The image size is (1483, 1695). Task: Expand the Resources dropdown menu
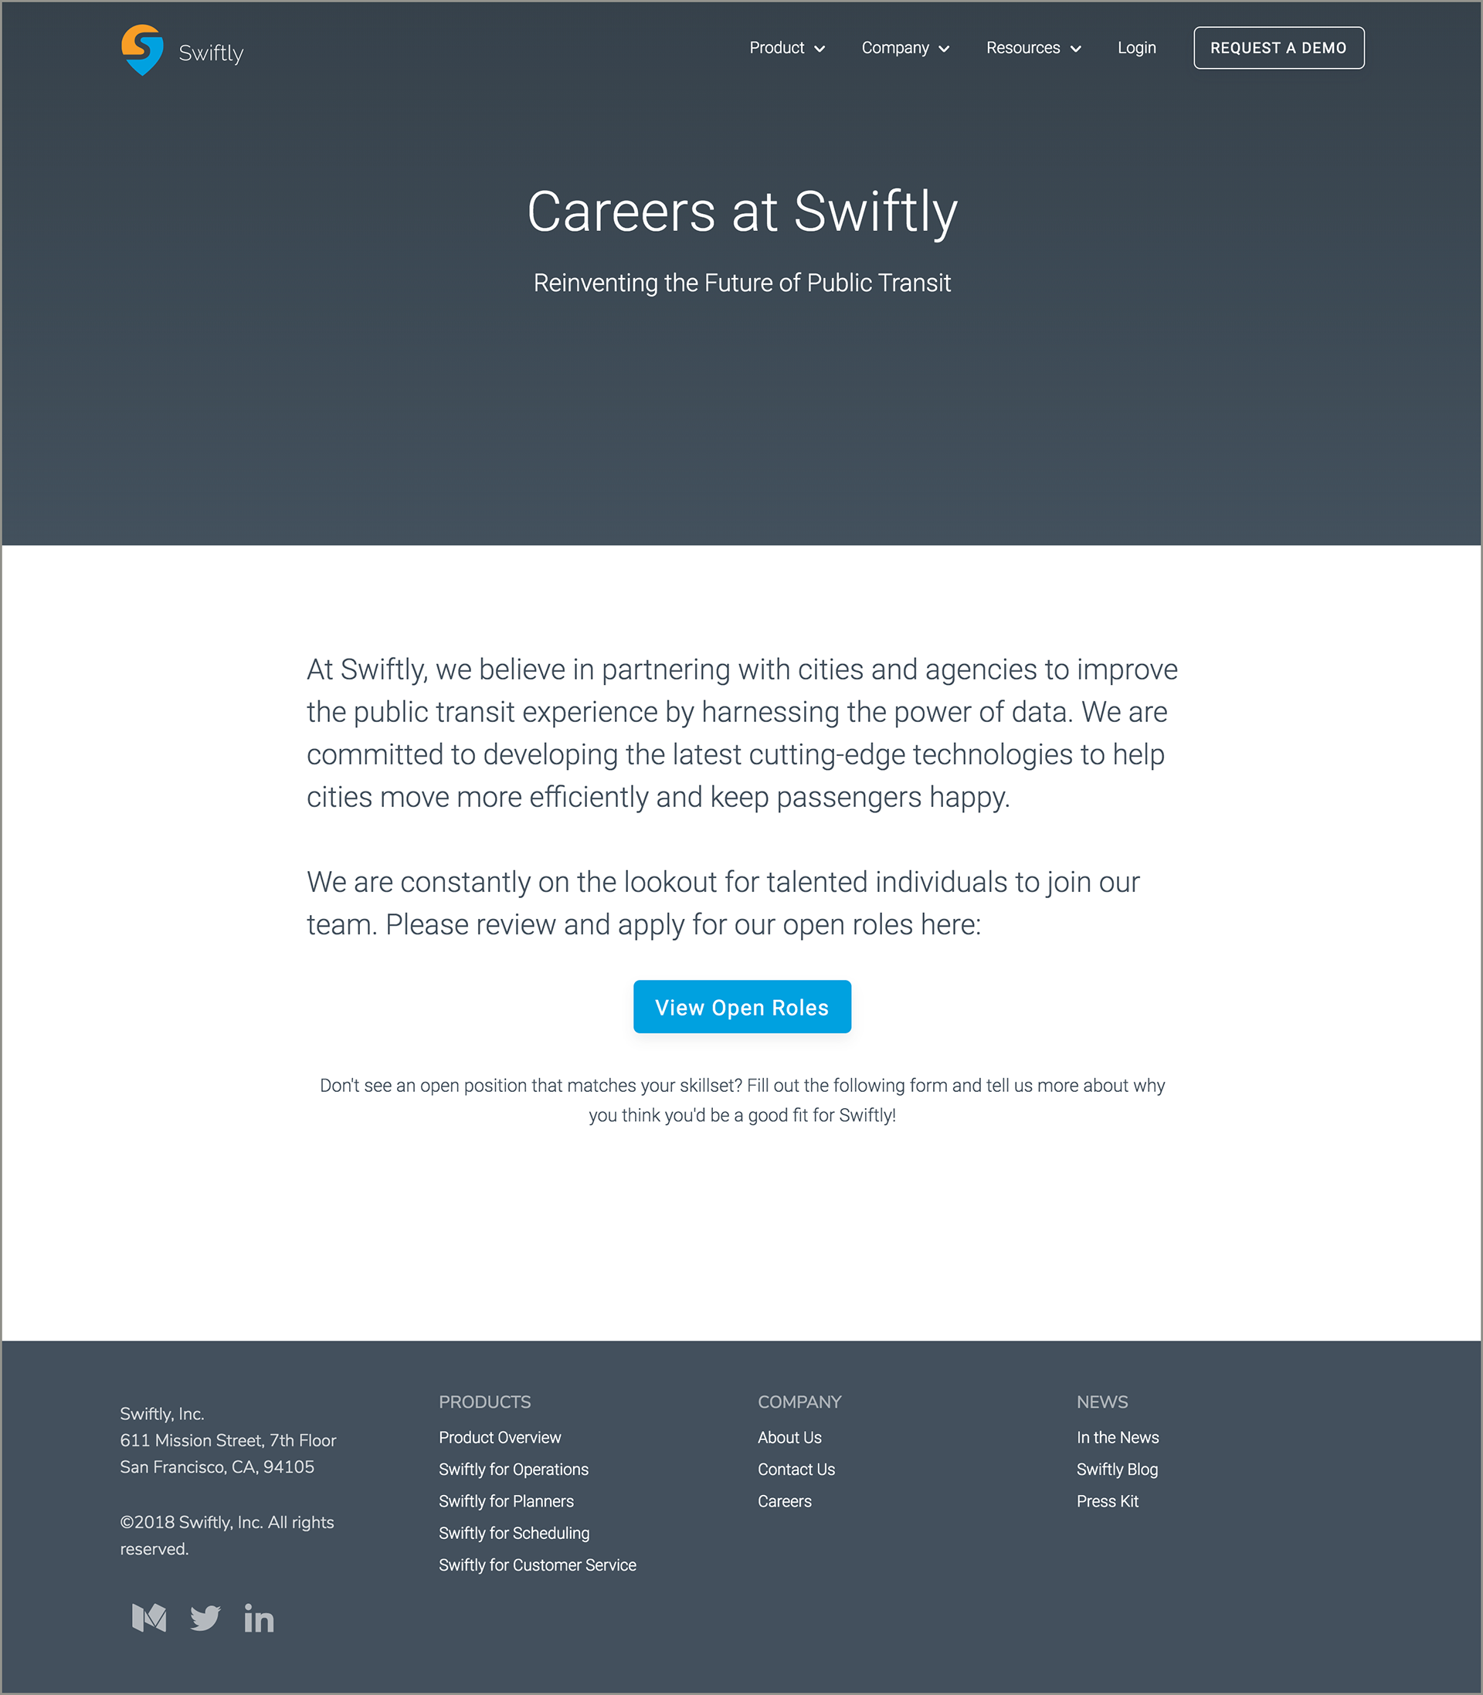point(1033,48)
